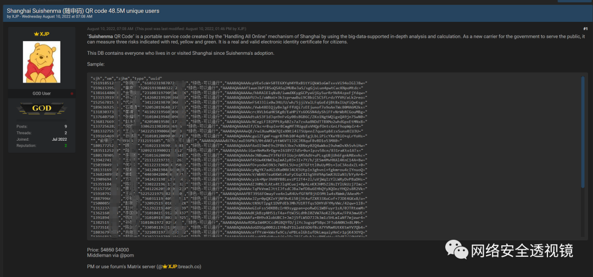Open the Winnie the Pooh avatar image
Image resolution: width=593 pixels, height=277 pixels.
(42, 62)
